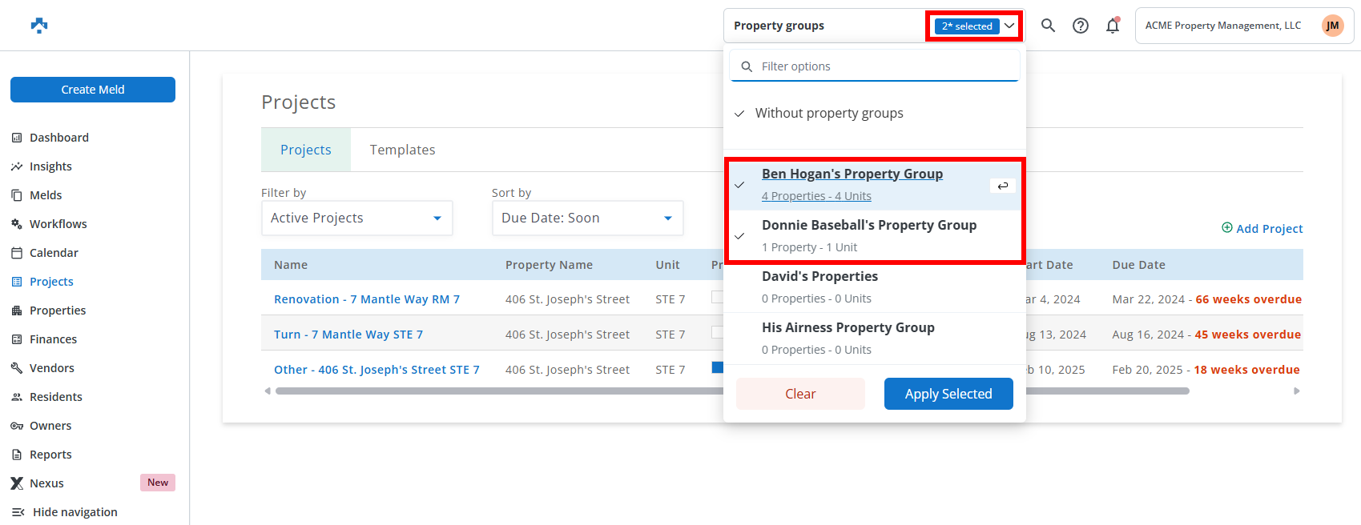Image resolution: width=1361 pixels, height=525 pixels.
Task: Open the notifications bell
Action: (1113, 26)
